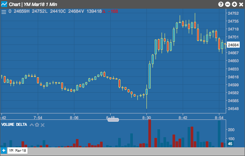The image size is (245, 156).
Task: Click the 100 volume axis label
Action: tap(231, 139)
